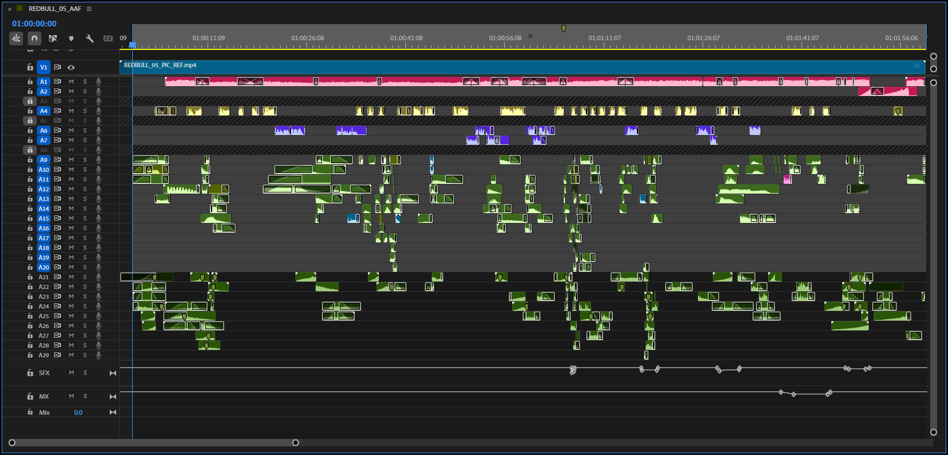This screenshot has width=948, height=455.
Task: Solo the MX submix track
Action: (85, 396)
